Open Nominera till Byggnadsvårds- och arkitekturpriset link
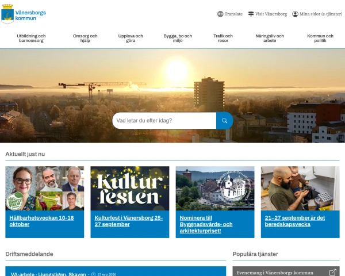 coord(206,224)
